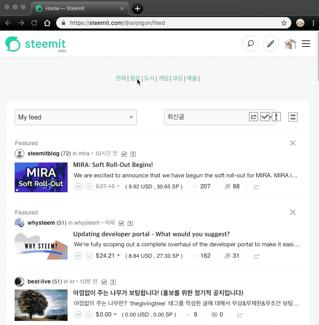The height and width of the screenshot is (325, 319).
Task: Focus the browser address bar URL
Action: [117, 23]
